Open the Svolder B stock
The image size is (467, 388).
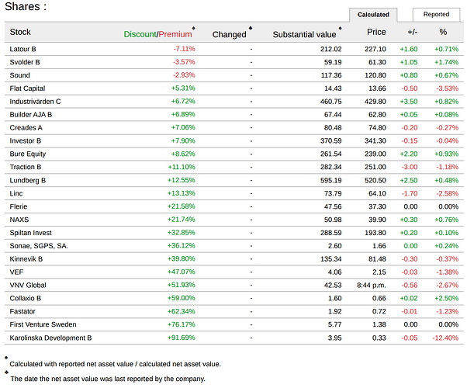[25, 62]
